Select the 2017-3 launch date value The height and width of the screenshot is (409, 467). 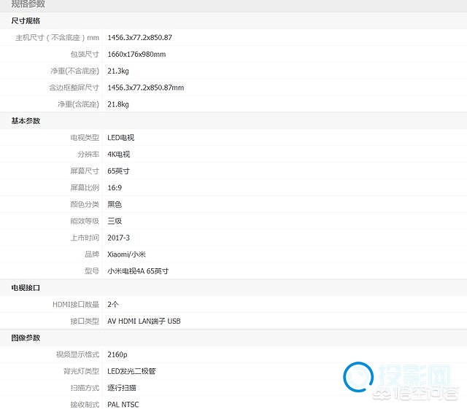pyautogui.click(x=118, y=238)
